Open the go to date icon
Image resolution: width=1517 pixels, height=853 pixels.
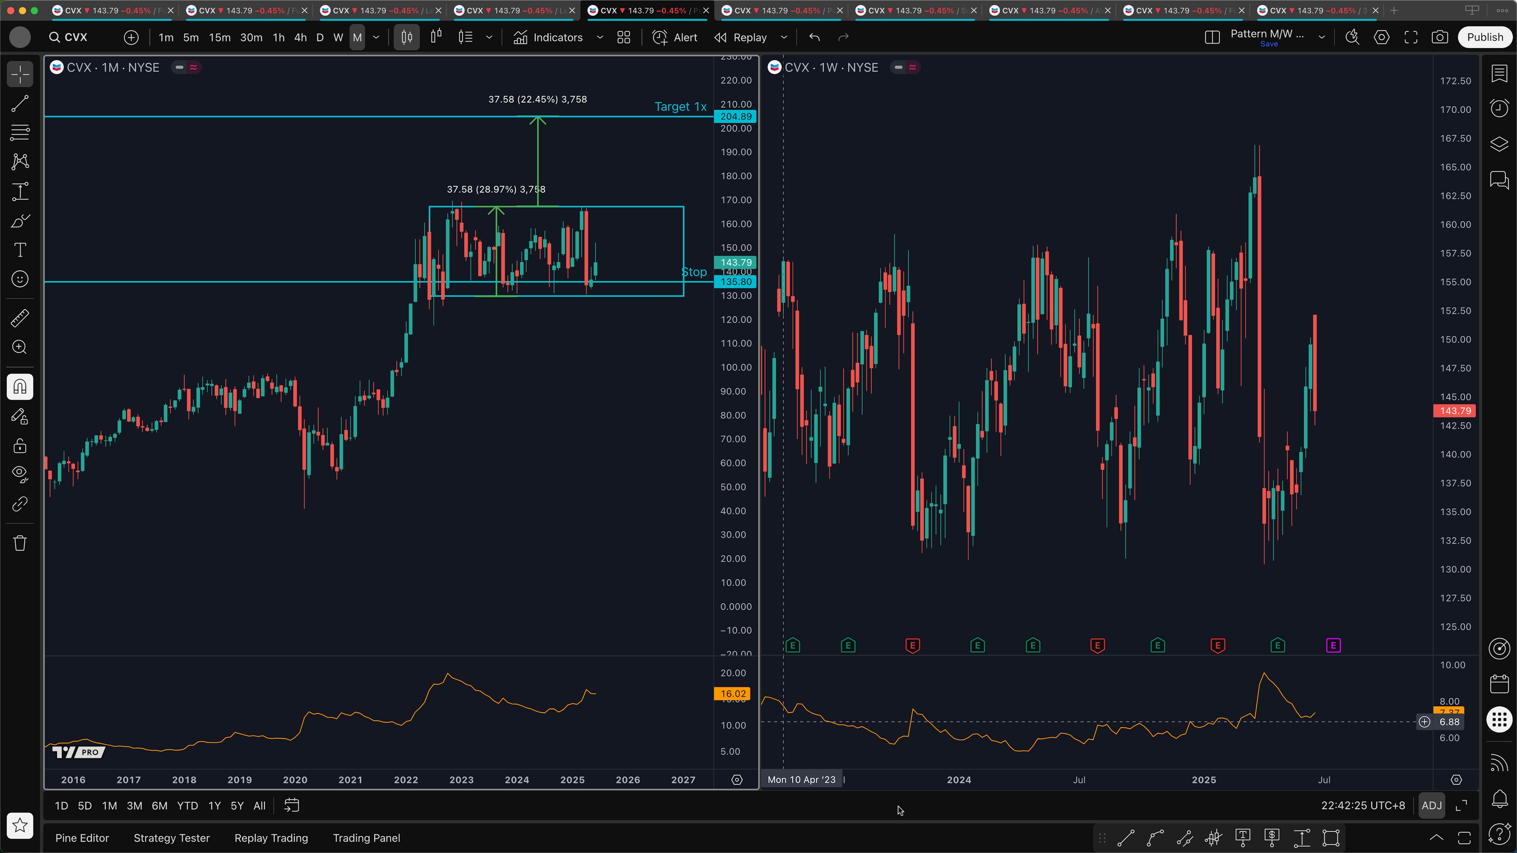(292, 805)
